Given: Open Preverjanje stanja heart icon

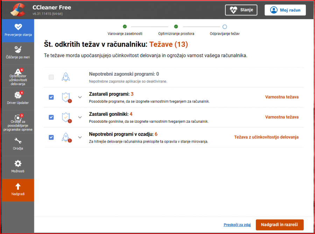Looking at the screenshot, I should (18, 27).
